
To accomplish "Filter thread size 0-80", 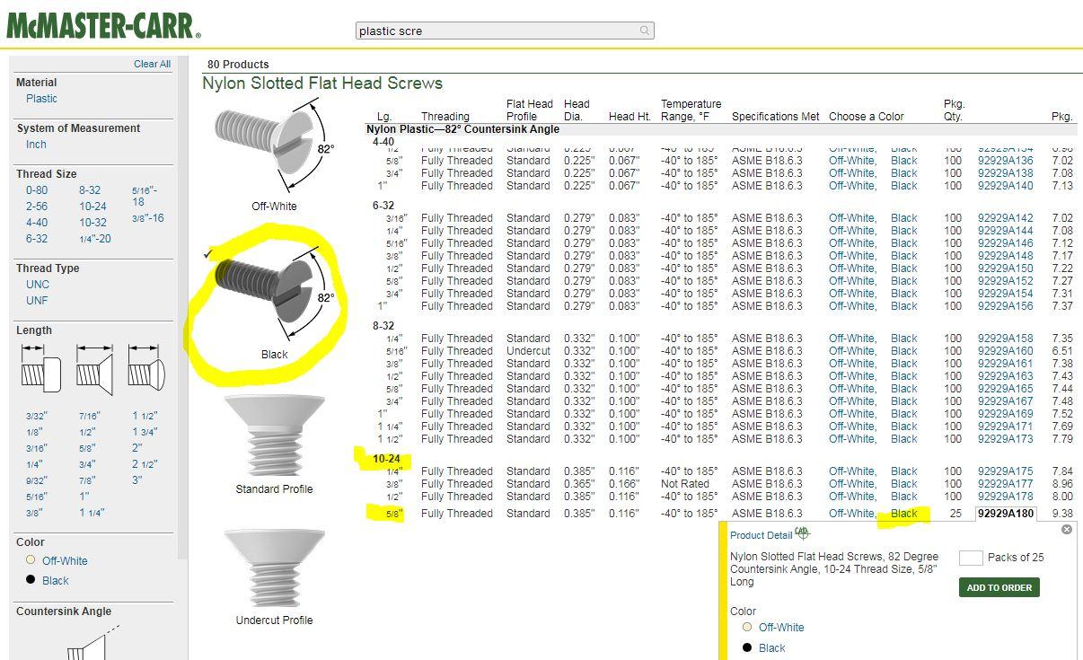I will (37, 190).
